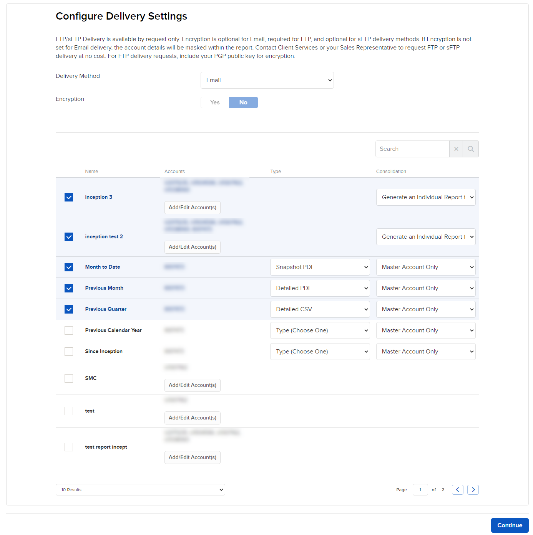Screen dimensions: 533x535
Task: Change Consolidation for Previous Quarter
Action: pyautogui.click(x=425, y=309)
